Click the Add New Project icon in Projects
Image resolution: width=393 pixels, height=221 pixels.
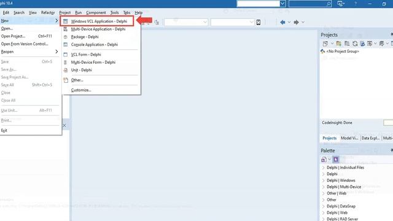click(325, 44)
